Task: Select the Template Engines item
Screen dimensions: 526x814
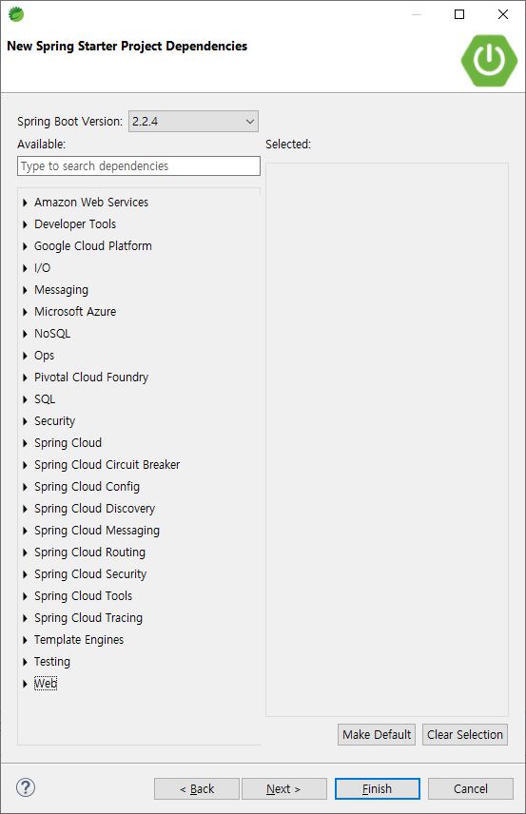Action: tap(79, 640)
